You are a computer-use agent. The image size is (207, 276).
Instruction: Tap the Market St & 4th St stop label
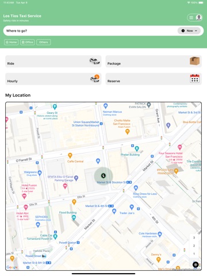(97, 206)
